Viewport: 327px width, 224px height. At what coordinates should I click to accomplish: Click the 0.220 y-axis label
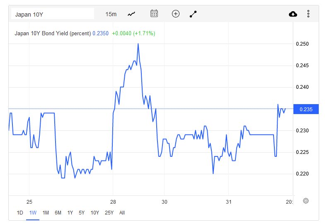click(x=302, y=174)
